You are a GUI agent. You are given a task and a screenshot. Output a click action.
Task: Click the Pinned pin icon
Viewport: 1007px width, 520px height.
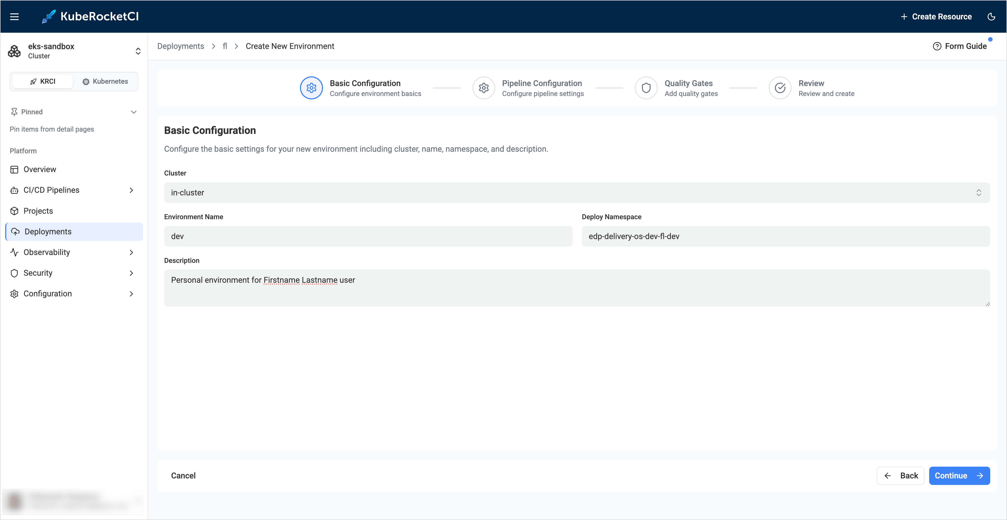pos(14,112)
